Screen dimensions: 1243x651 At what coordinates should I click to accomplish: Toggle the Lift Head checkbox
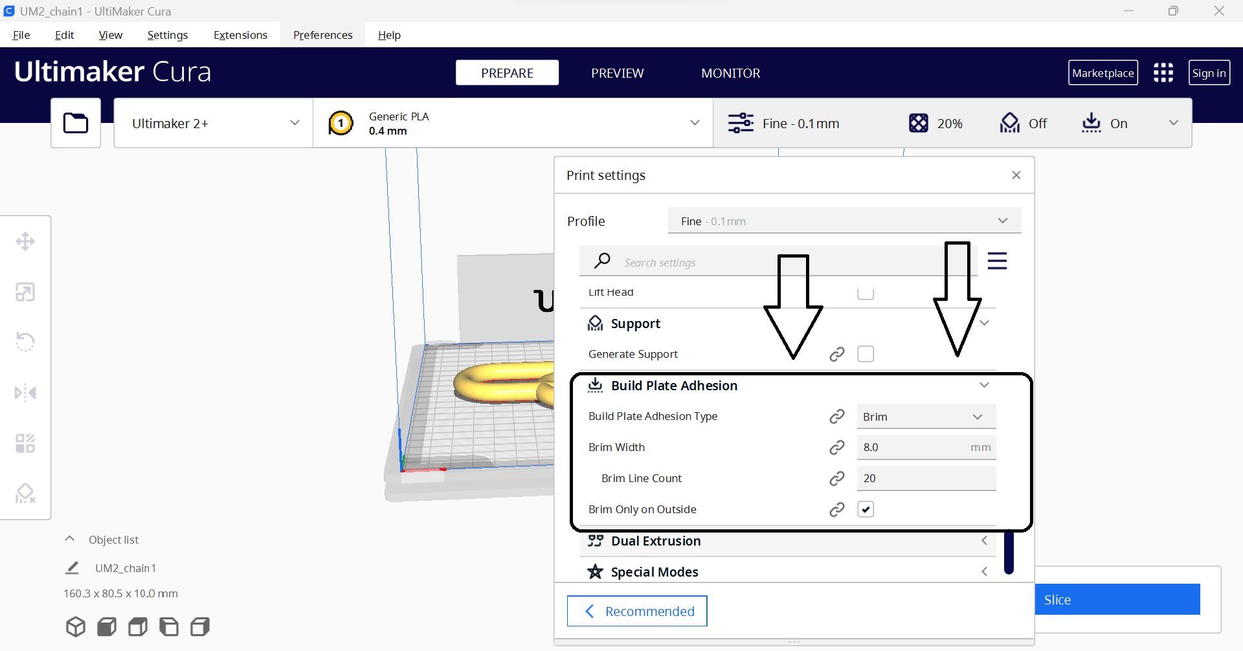[866, 293]
